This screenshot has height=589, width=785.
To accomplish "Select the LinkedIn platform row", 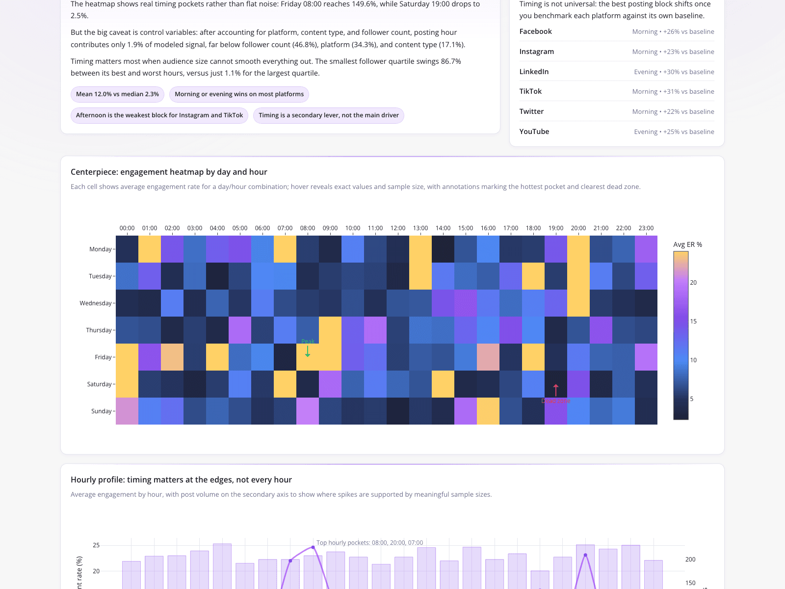I will click(x=617, y=72).
